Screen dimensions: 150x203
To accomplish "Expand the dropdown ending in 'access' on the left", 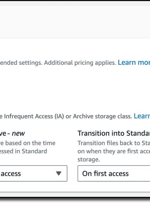I will click(33, 173).
